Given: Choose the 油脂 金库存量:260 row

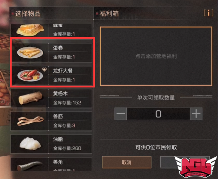Looking at the screenshot, I should coord(51,144).
